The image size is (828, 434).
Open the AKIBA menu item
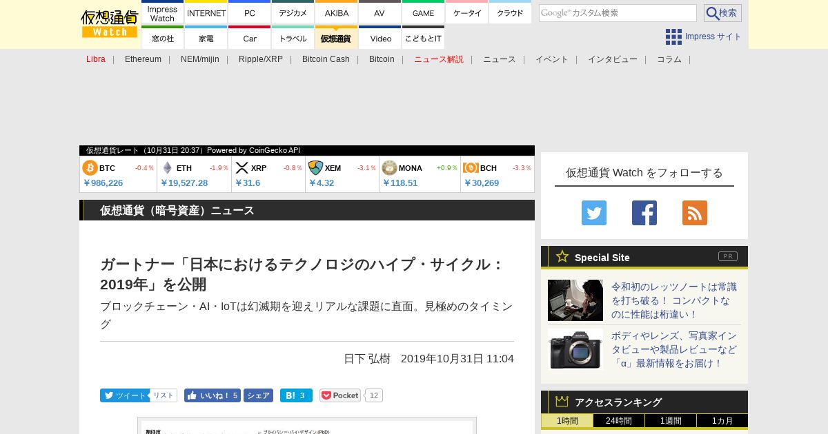337,13
